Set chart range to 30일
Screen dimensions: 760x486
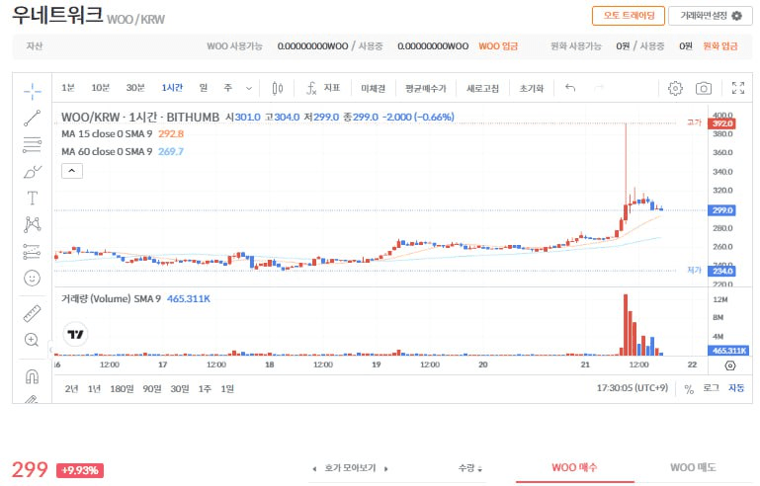coord(179,388)
